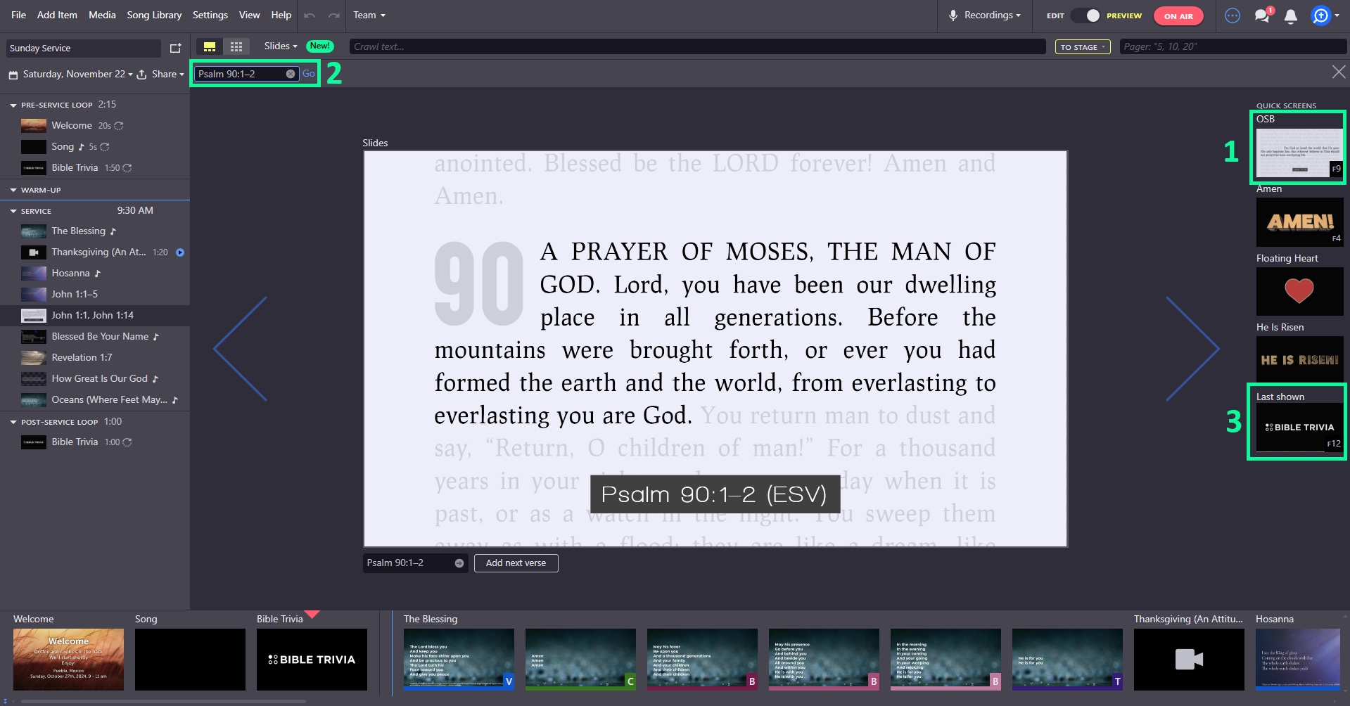Open the Add Item menu

pyautogui.click(x=57, y=15)
